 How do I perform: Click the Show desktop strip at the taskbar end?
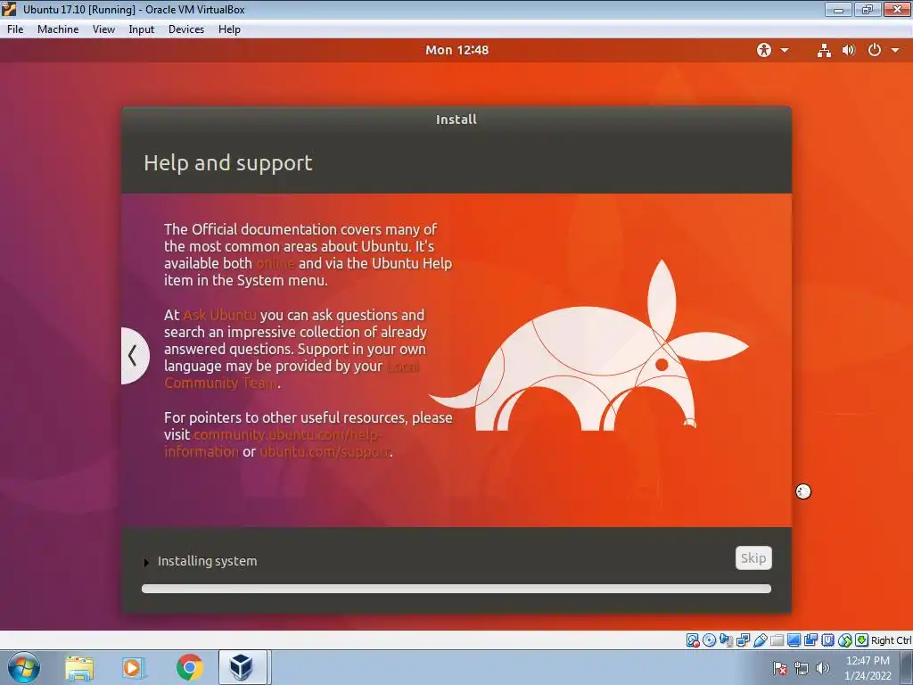pyautogui.click(x=907, y=667)
